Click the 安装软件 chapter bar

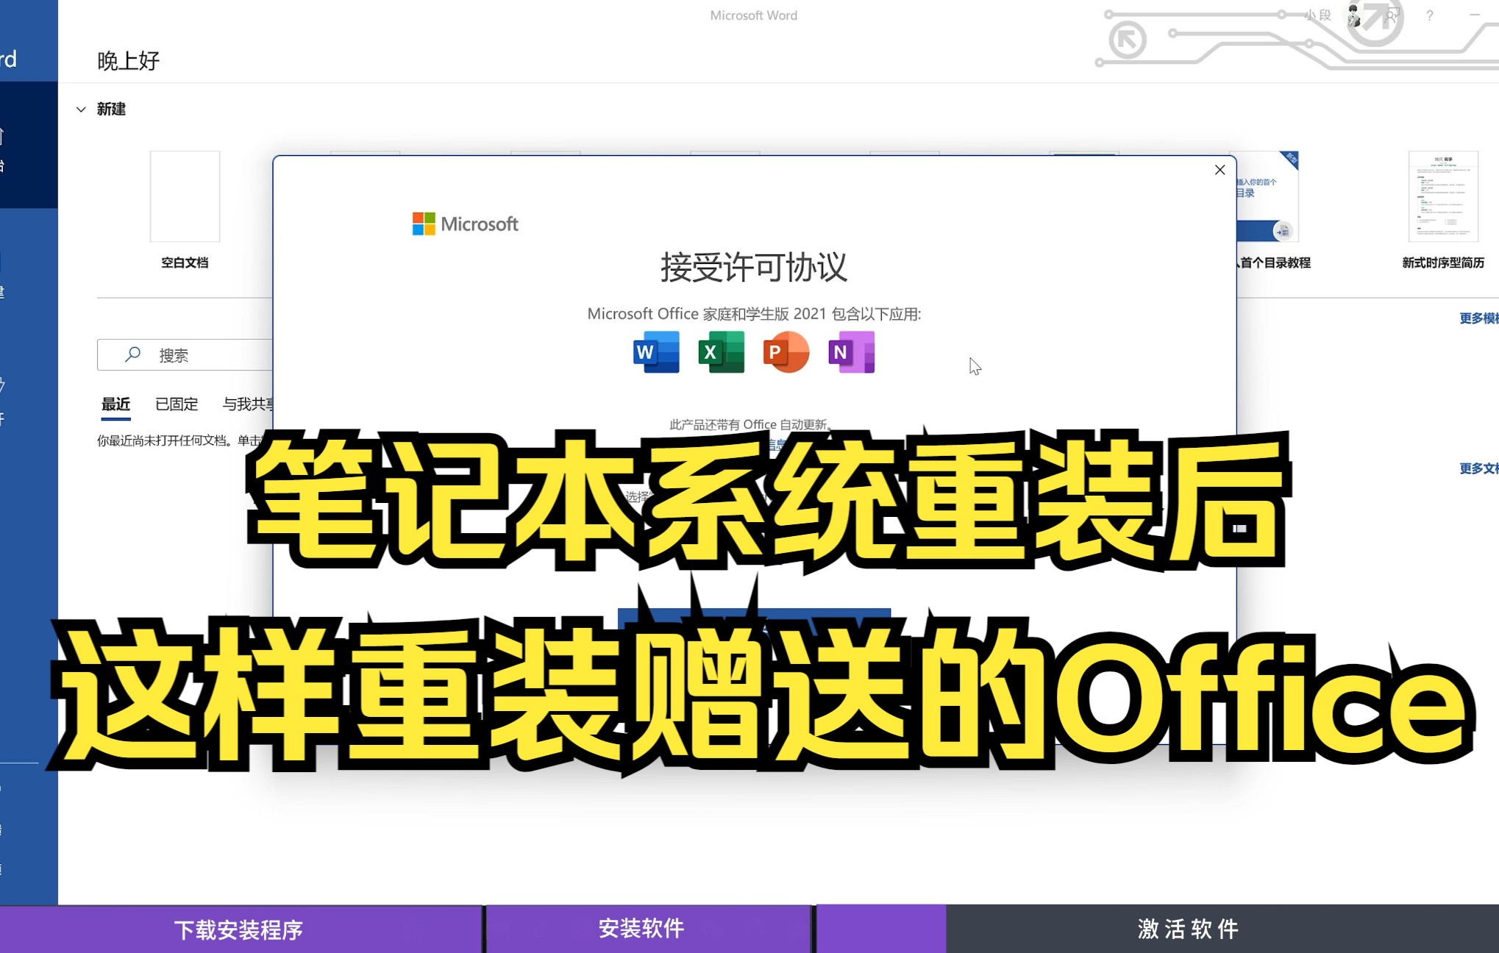point(648,929)
